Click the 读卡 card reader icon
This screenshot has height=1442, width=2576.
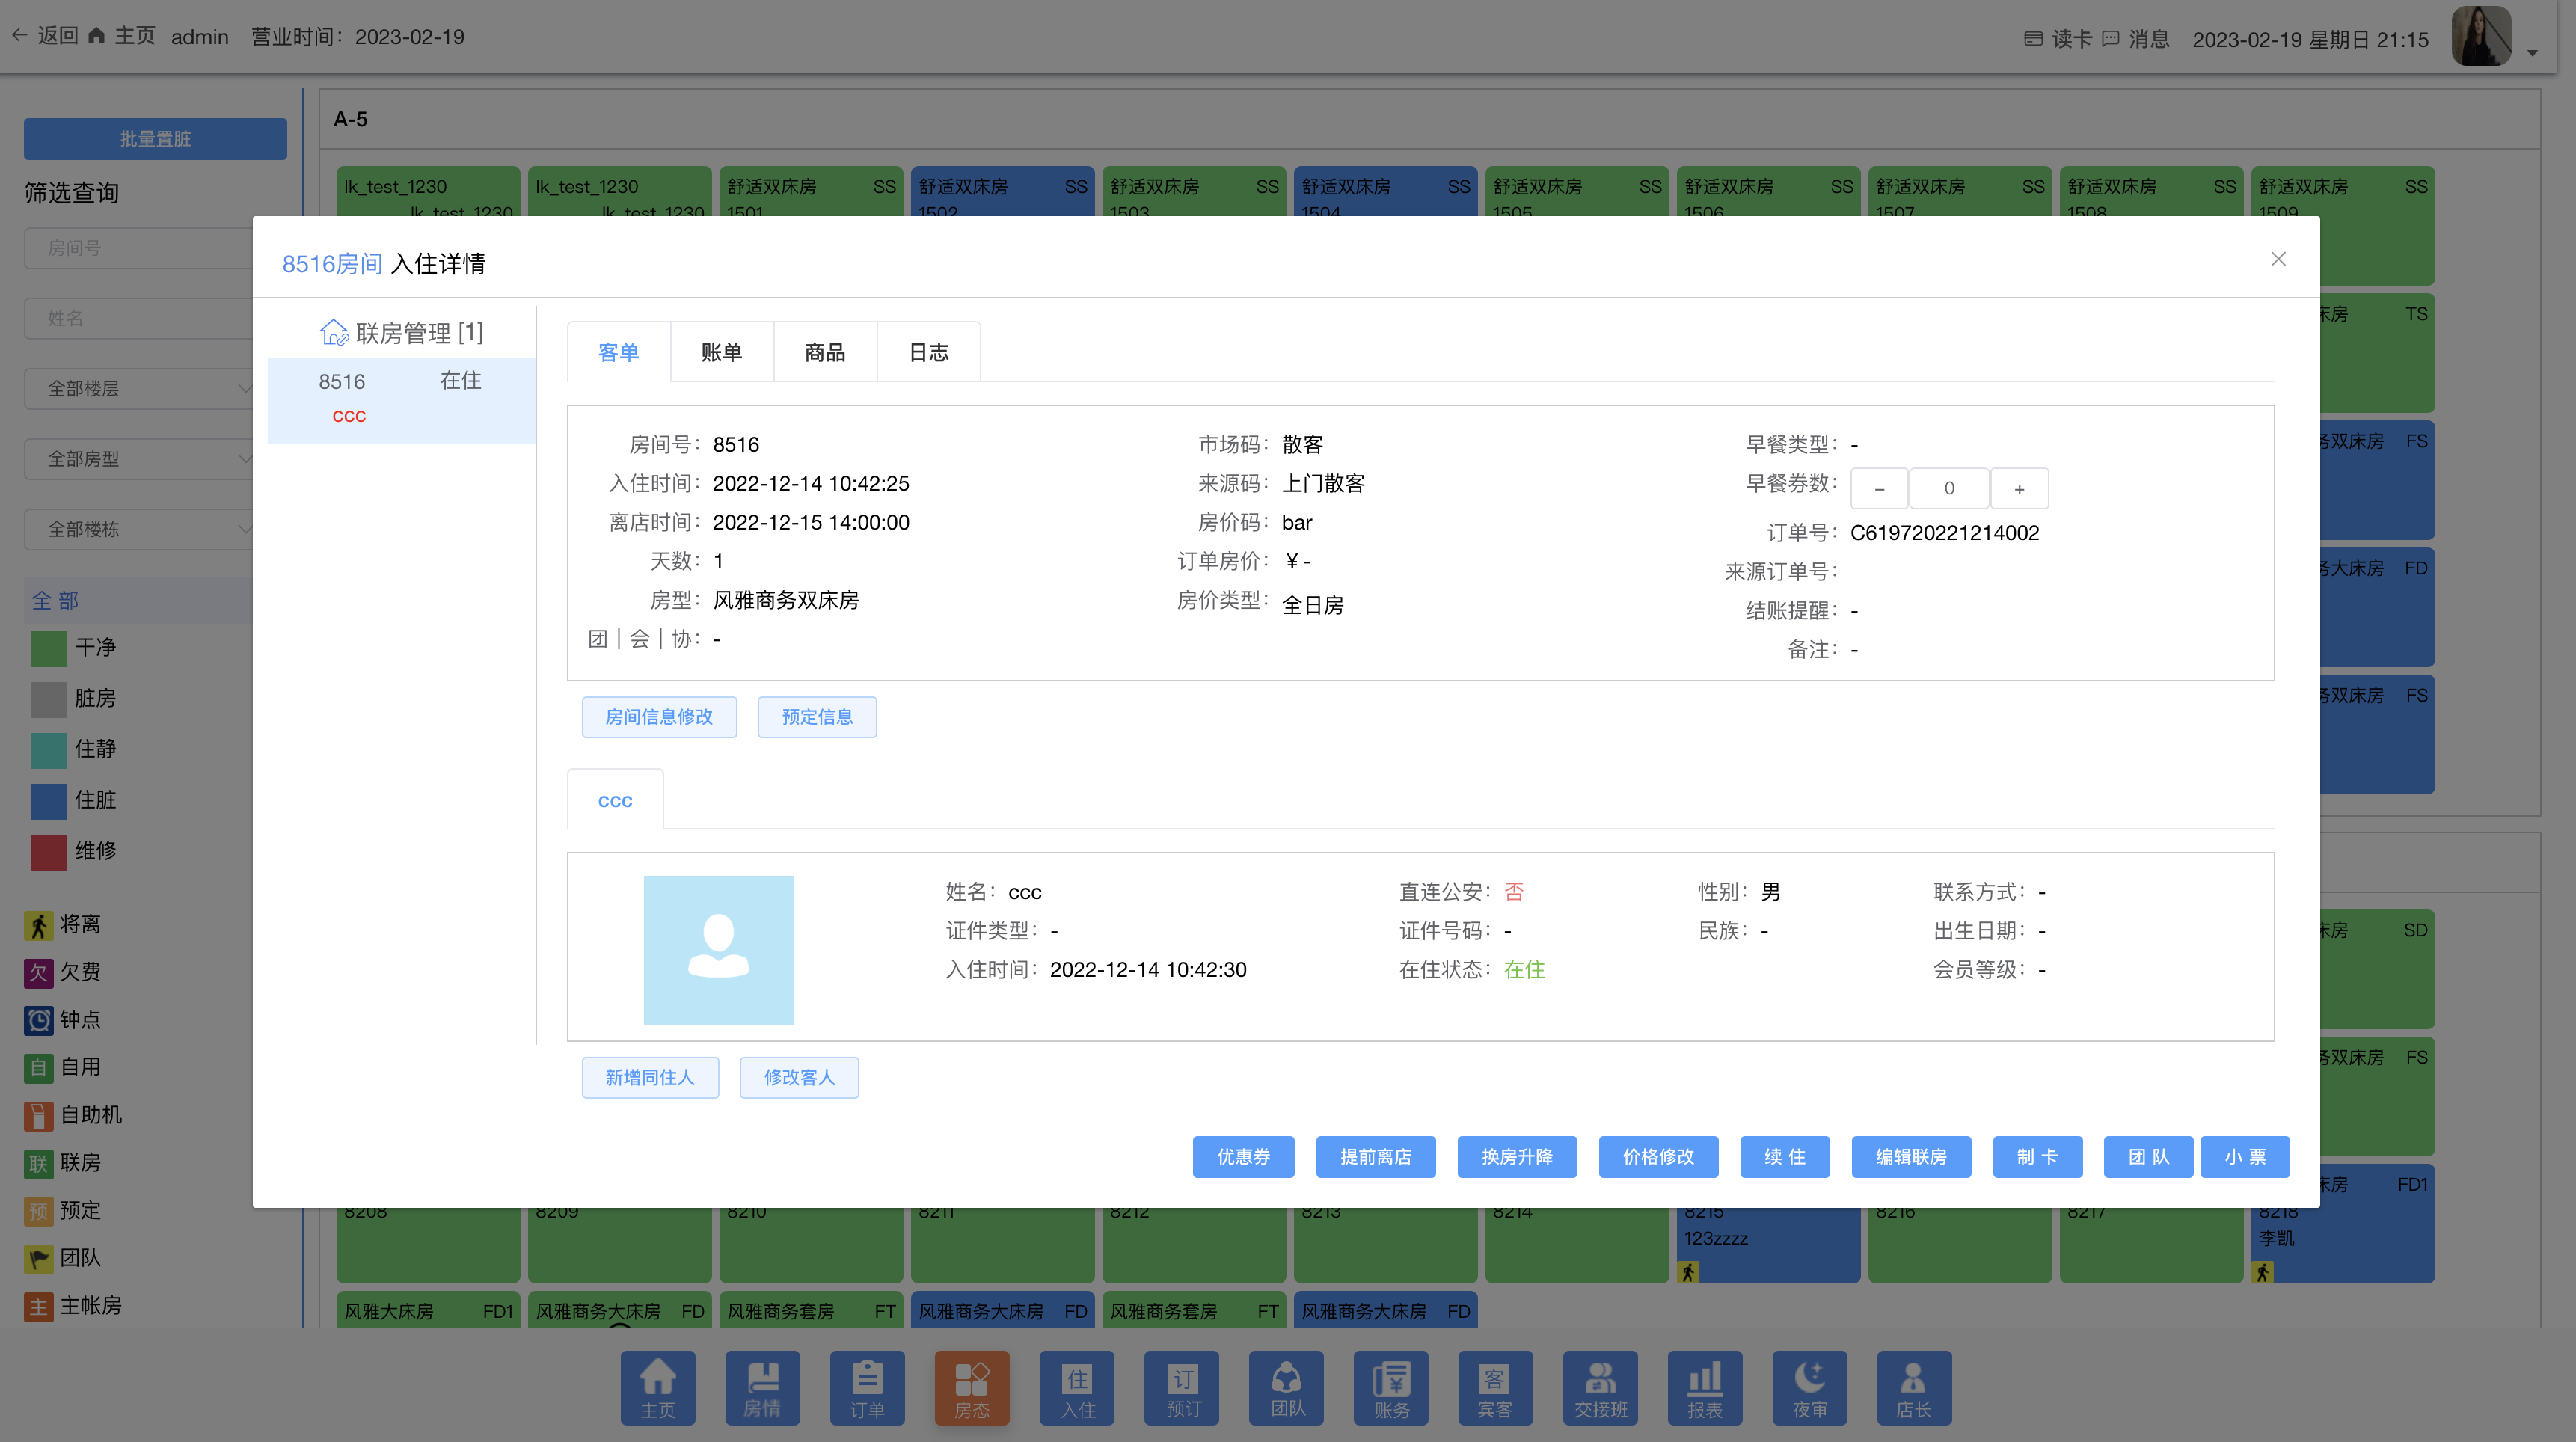click(2032, 39)
